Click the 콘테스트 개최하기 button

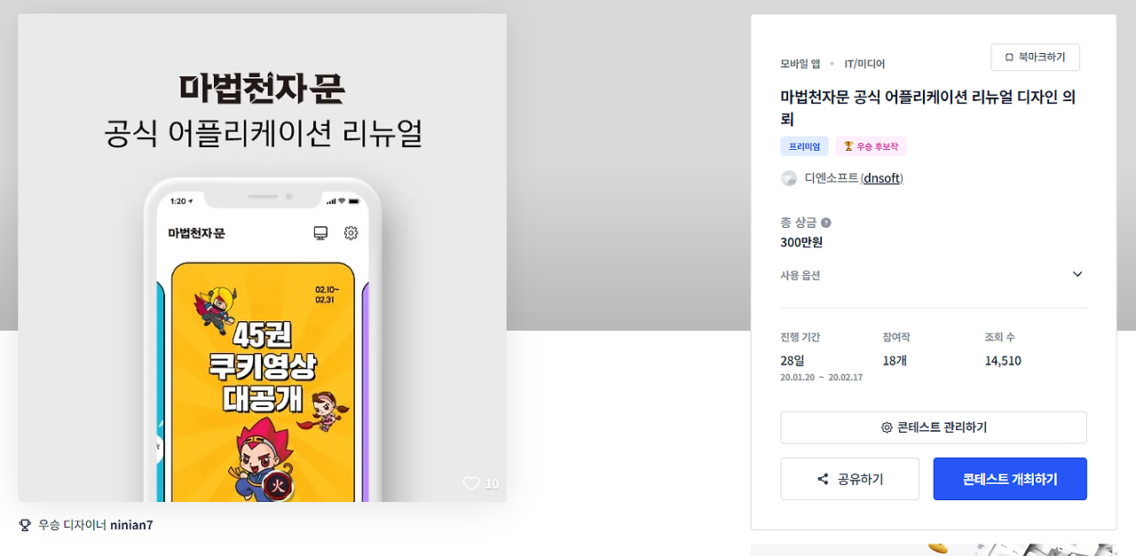tap(1010, 479)
